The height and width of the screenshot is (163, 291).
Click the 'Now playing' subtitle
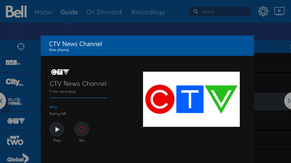[x=59, y=50]
